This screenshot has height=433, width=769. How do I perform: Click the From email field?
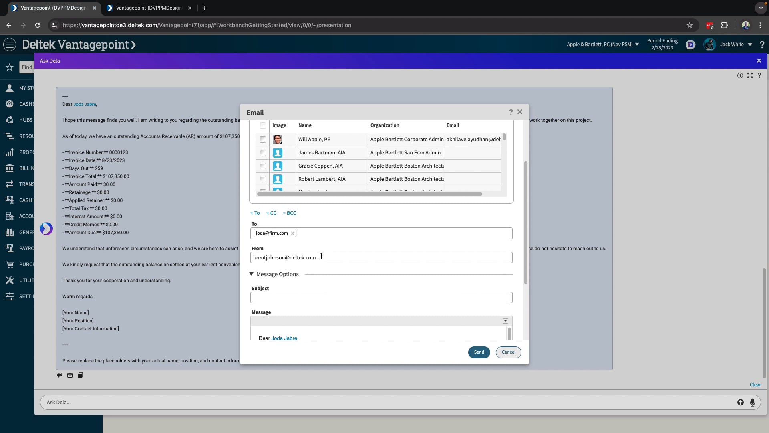pyautogui.click(x=381, y=257)
